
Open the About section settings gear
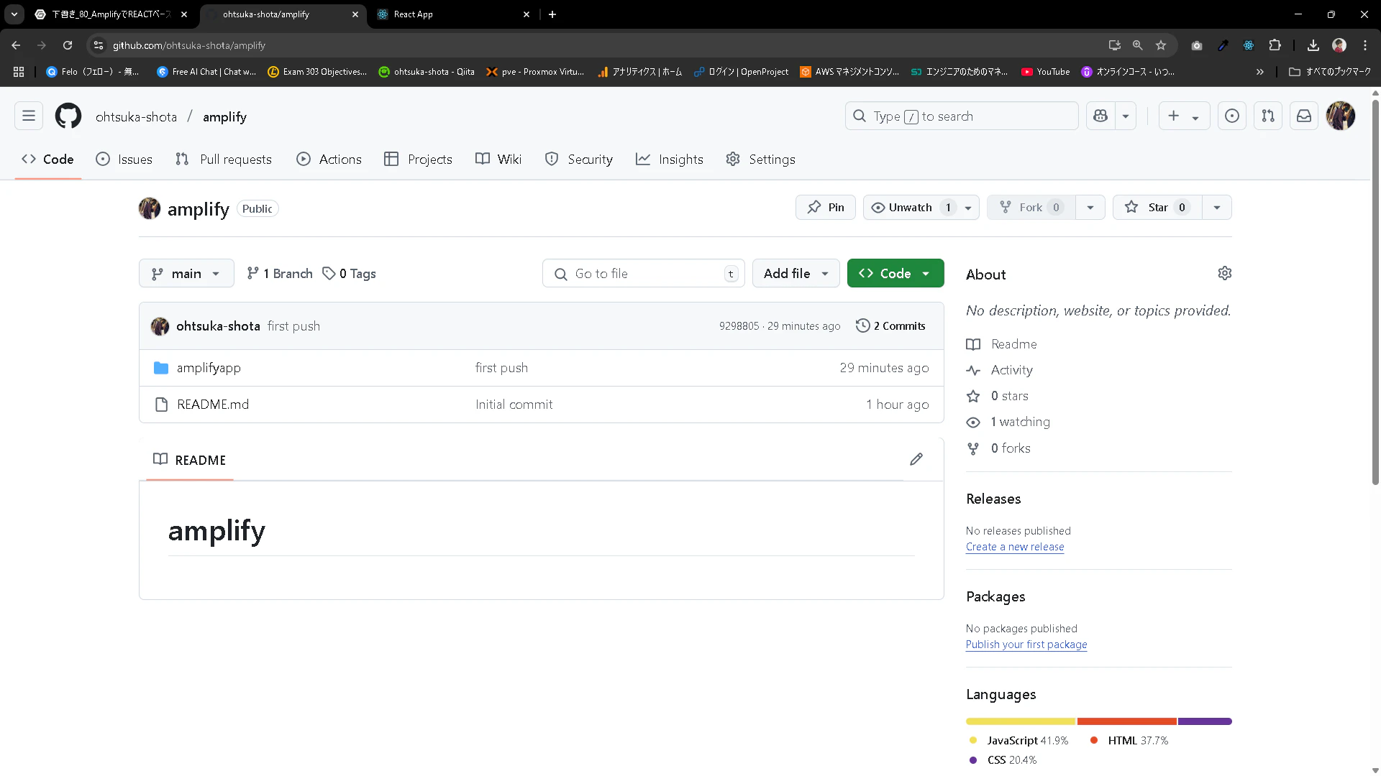tap(1225, 273)
